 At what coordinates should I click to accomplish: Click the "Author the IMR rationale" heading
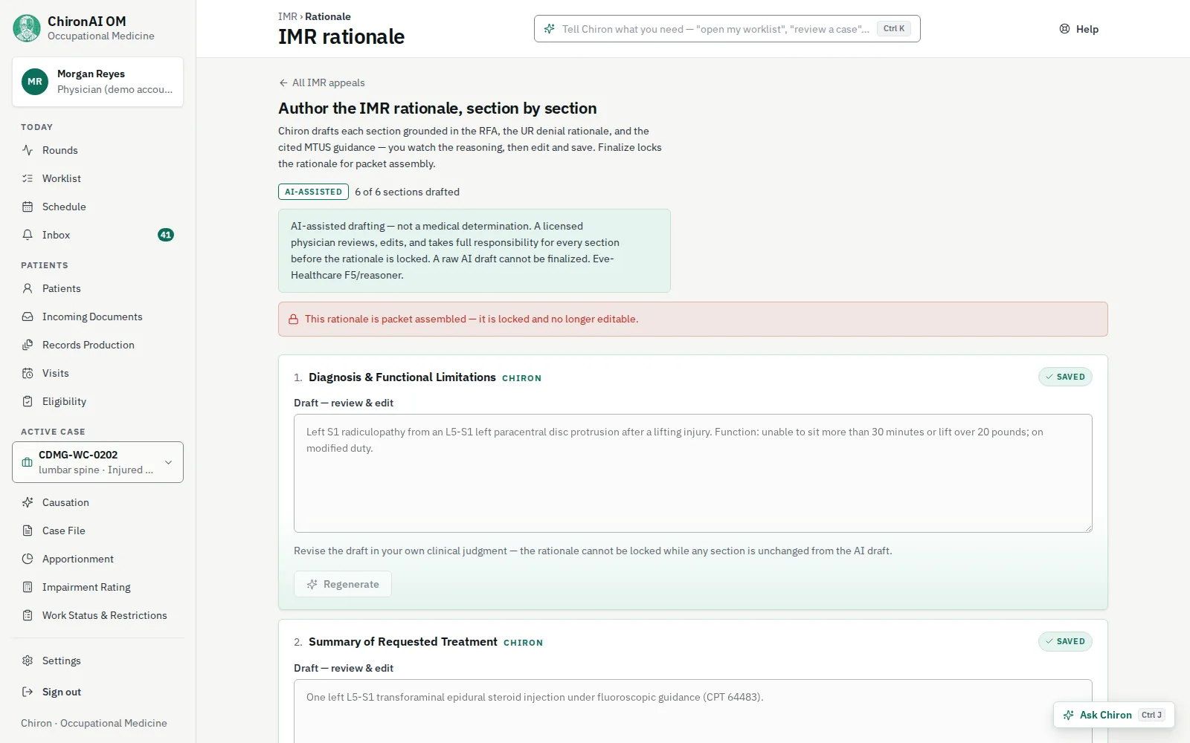click(437, 108)
